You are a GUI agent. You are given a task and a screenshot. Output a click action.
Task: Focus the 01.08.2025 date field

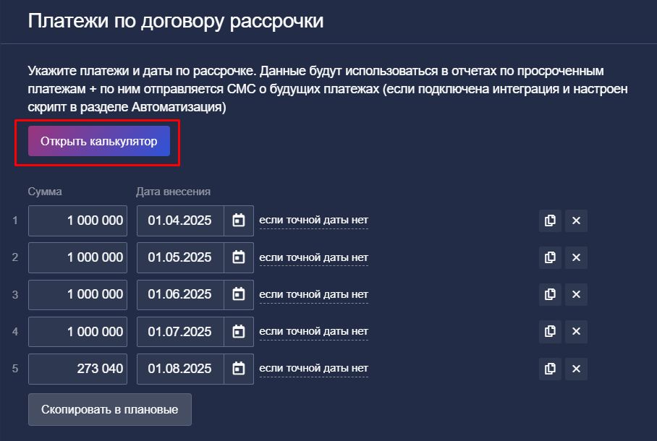click(180, 369)
